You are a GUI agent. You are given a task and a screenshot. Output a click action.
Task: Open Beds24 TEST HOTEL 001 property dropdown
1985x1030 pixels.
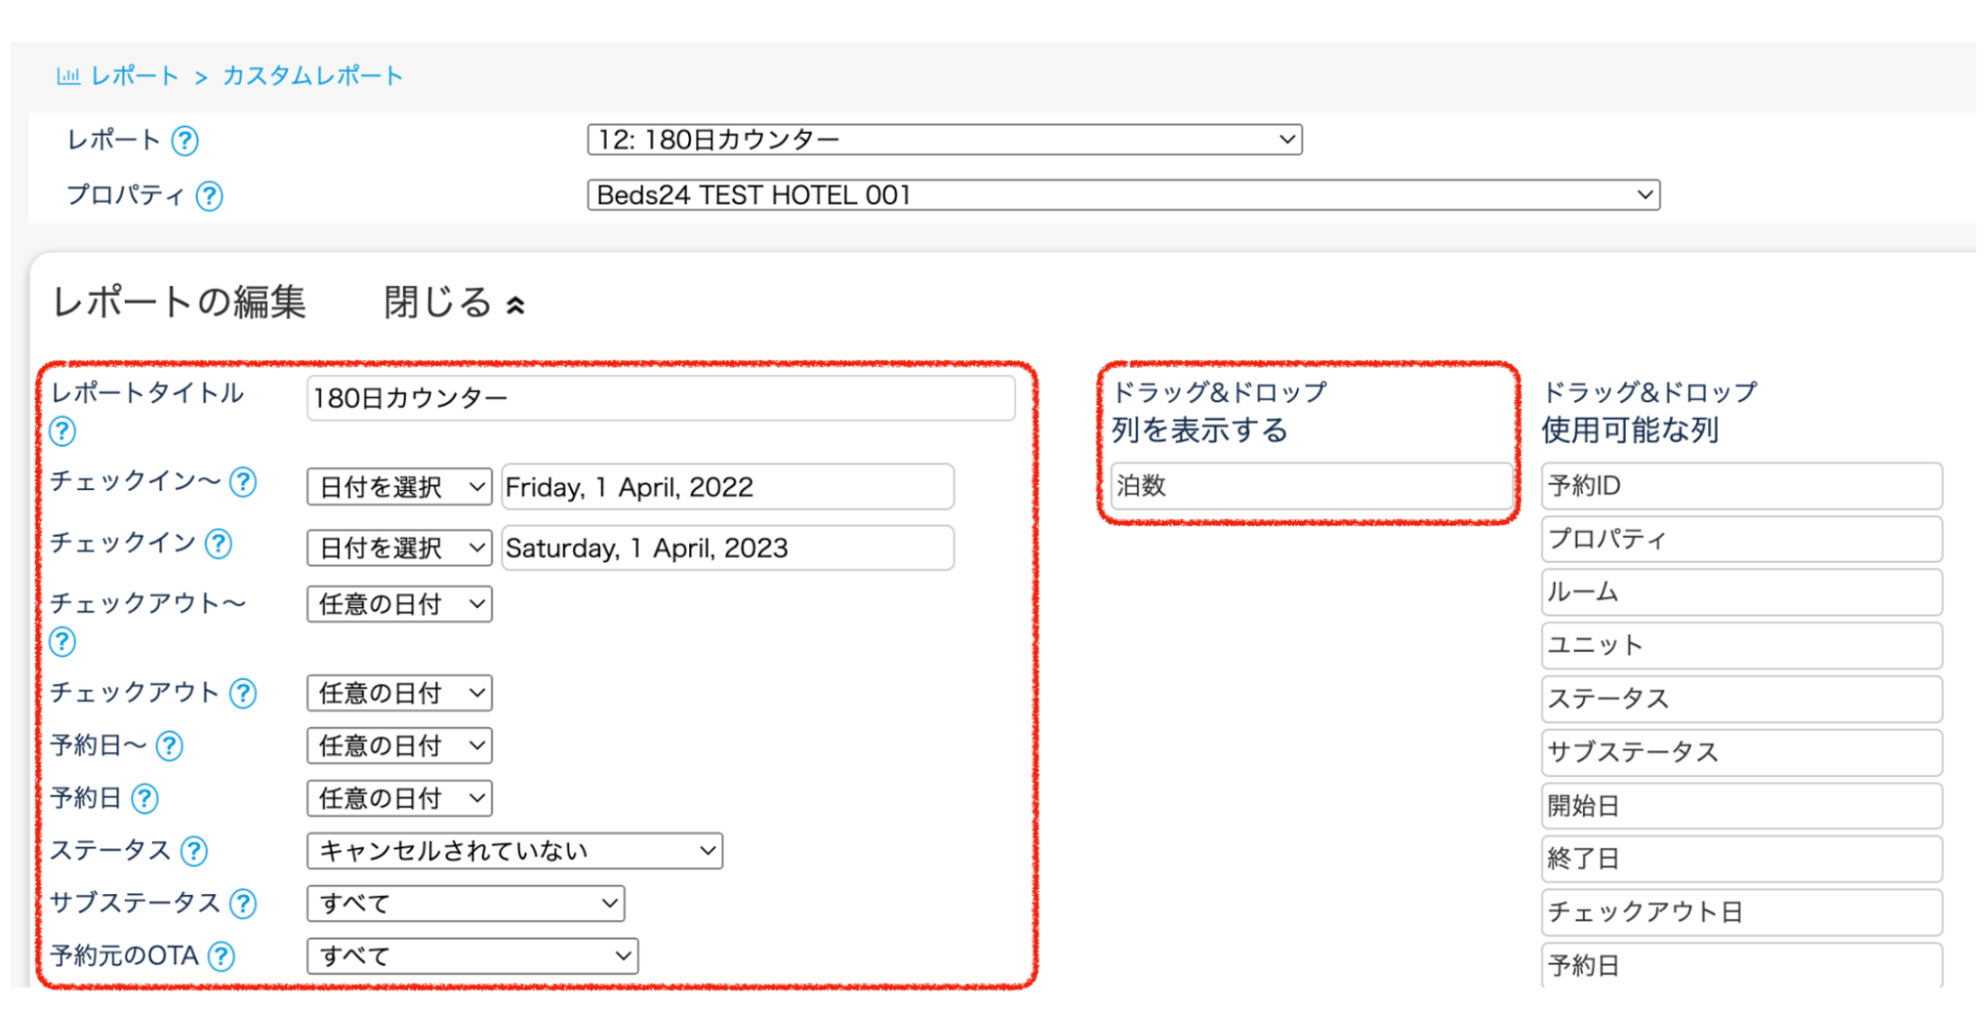(1122, 195)
